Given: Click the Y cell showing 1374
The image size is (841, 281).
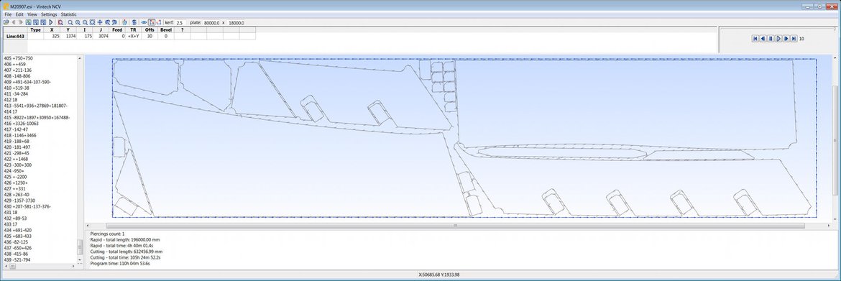Looking at the screenshot, I should 68,37.
